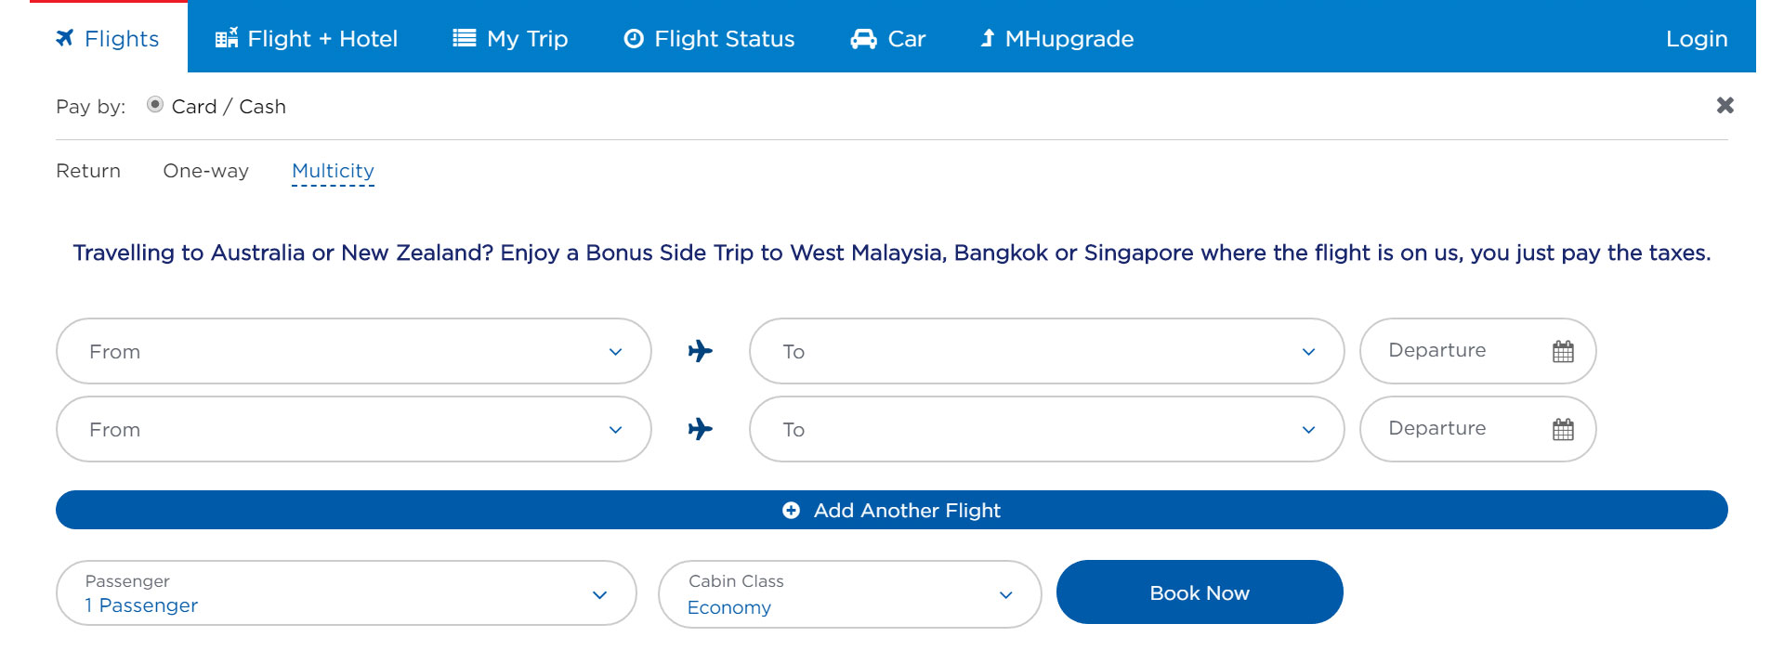
Task: Open the second To destination dropdown
Action: click(1047, 429)
